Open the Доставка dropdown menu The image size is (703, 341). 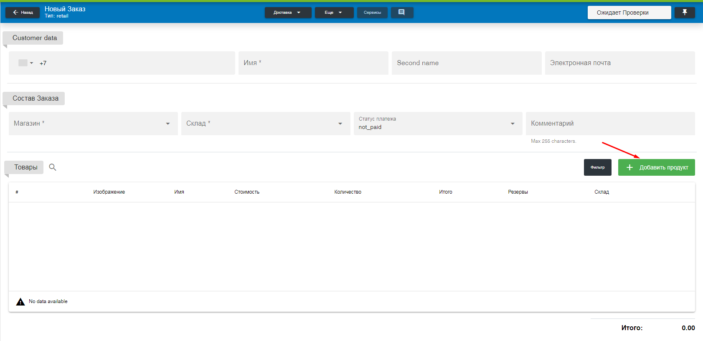click(x=288, y=13)
